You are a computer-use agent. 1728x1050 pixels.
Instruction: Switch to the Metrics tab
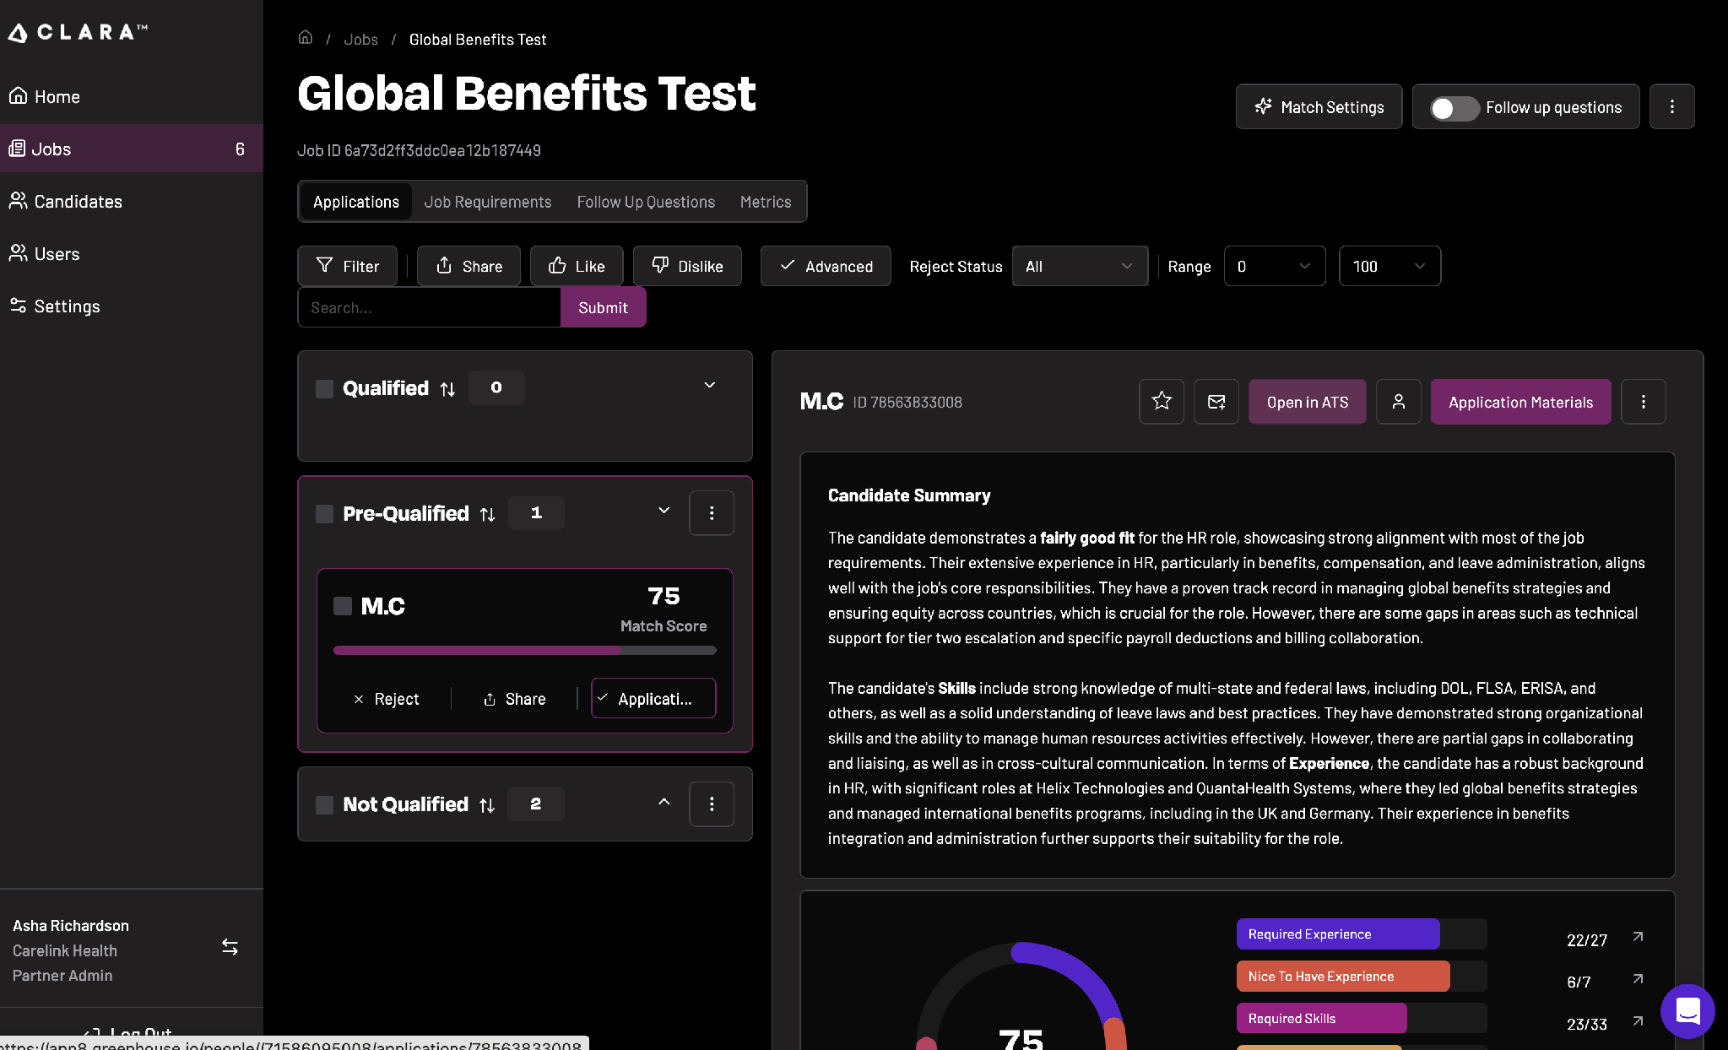pyautogui.click(x=765, y=202)
